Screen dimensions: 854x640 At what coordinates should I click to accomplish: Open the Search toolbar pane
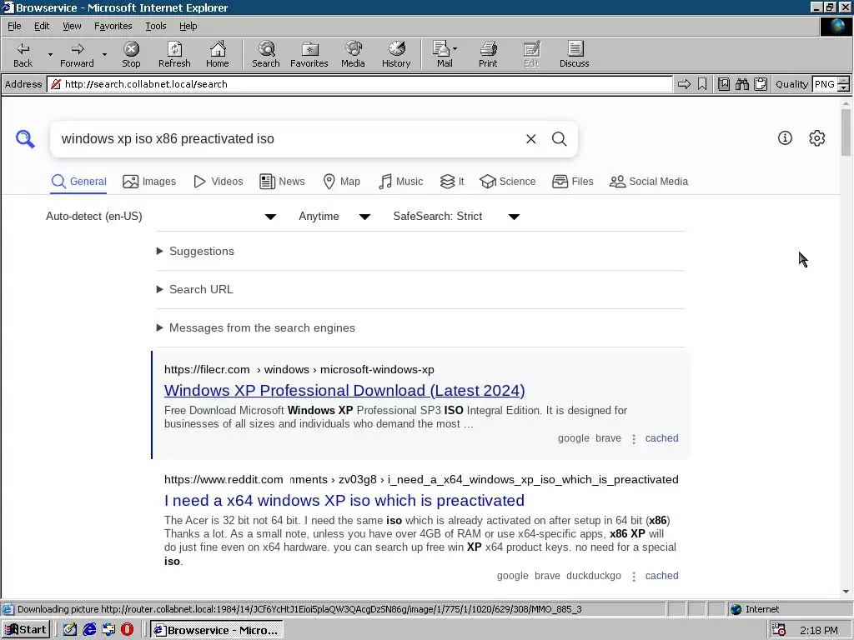point(266,54)
